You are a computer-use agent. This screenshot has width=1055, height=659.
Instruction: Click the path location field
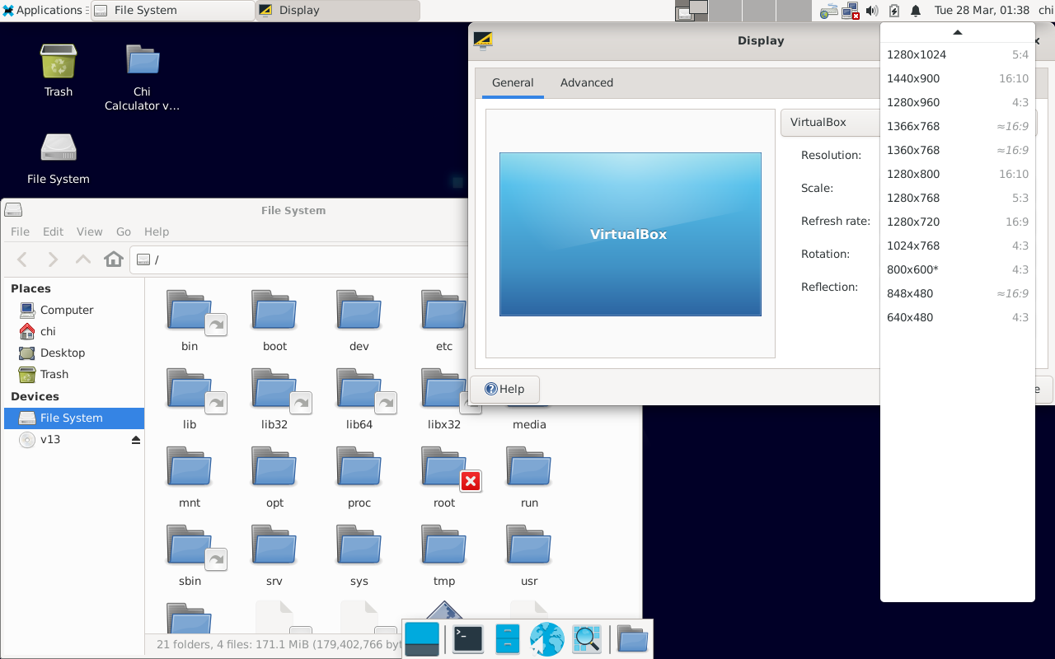(305, 259)
